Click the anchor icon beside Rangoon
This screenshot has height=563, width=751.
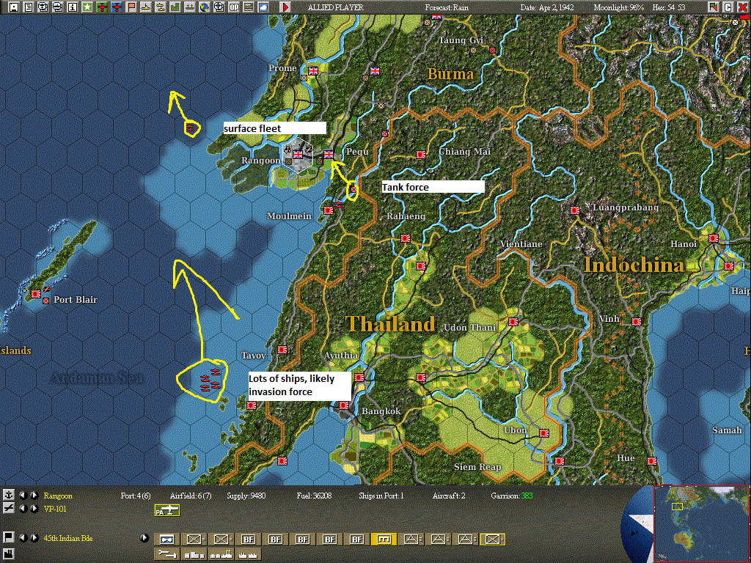click(x=8, y=495)
